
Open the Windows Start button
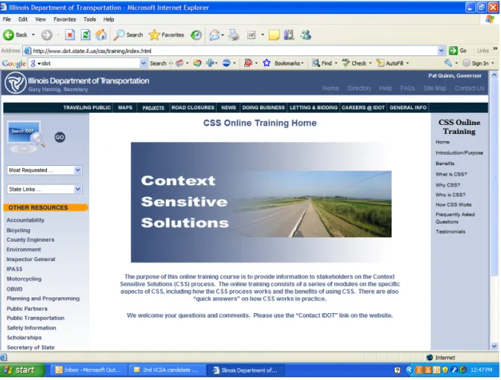[x=22, y=370]
